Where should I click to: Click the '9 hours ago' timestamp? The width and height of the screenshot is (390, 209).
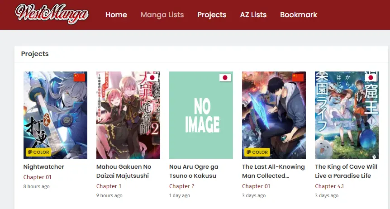point(109,195)
